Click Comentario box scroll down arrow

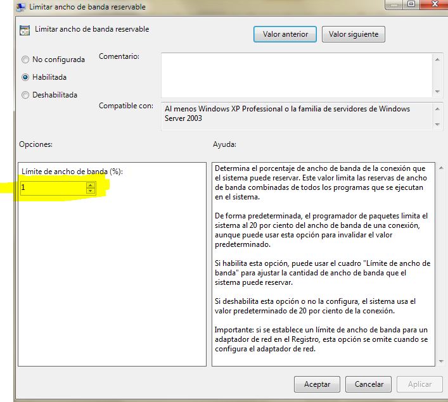[x=437, y=92]
